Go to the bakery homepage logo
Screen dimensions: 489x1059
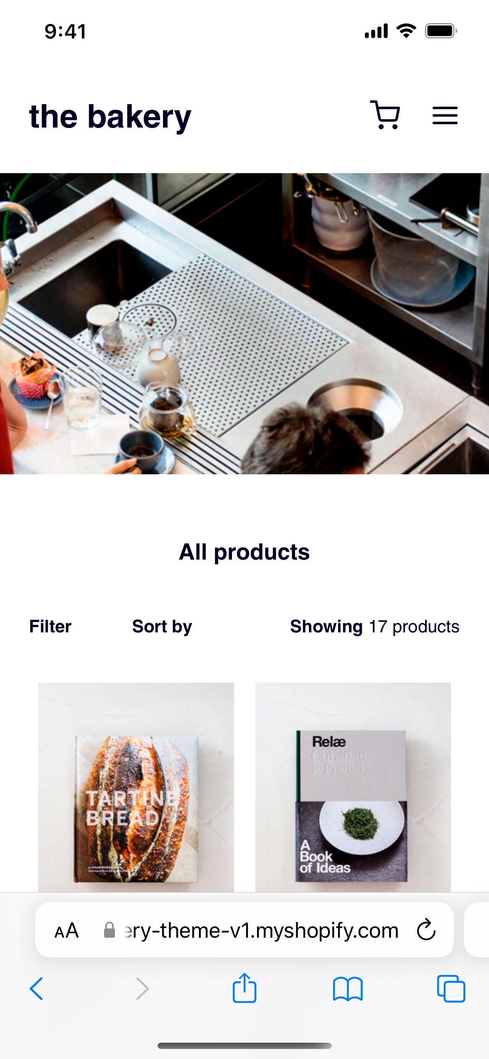coord(110,116)
